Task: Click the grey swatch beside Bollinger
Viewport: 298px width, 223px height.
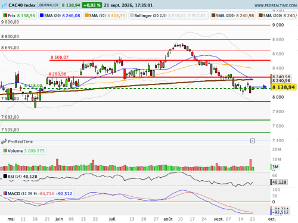Action: pos(132,15)
